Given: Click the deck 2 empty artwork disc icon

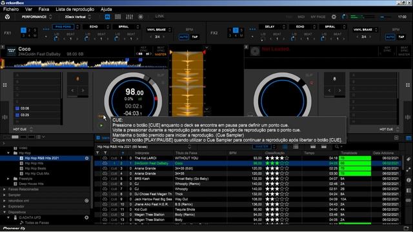Looking at the screenshot, I should click(x=255, y=52).
